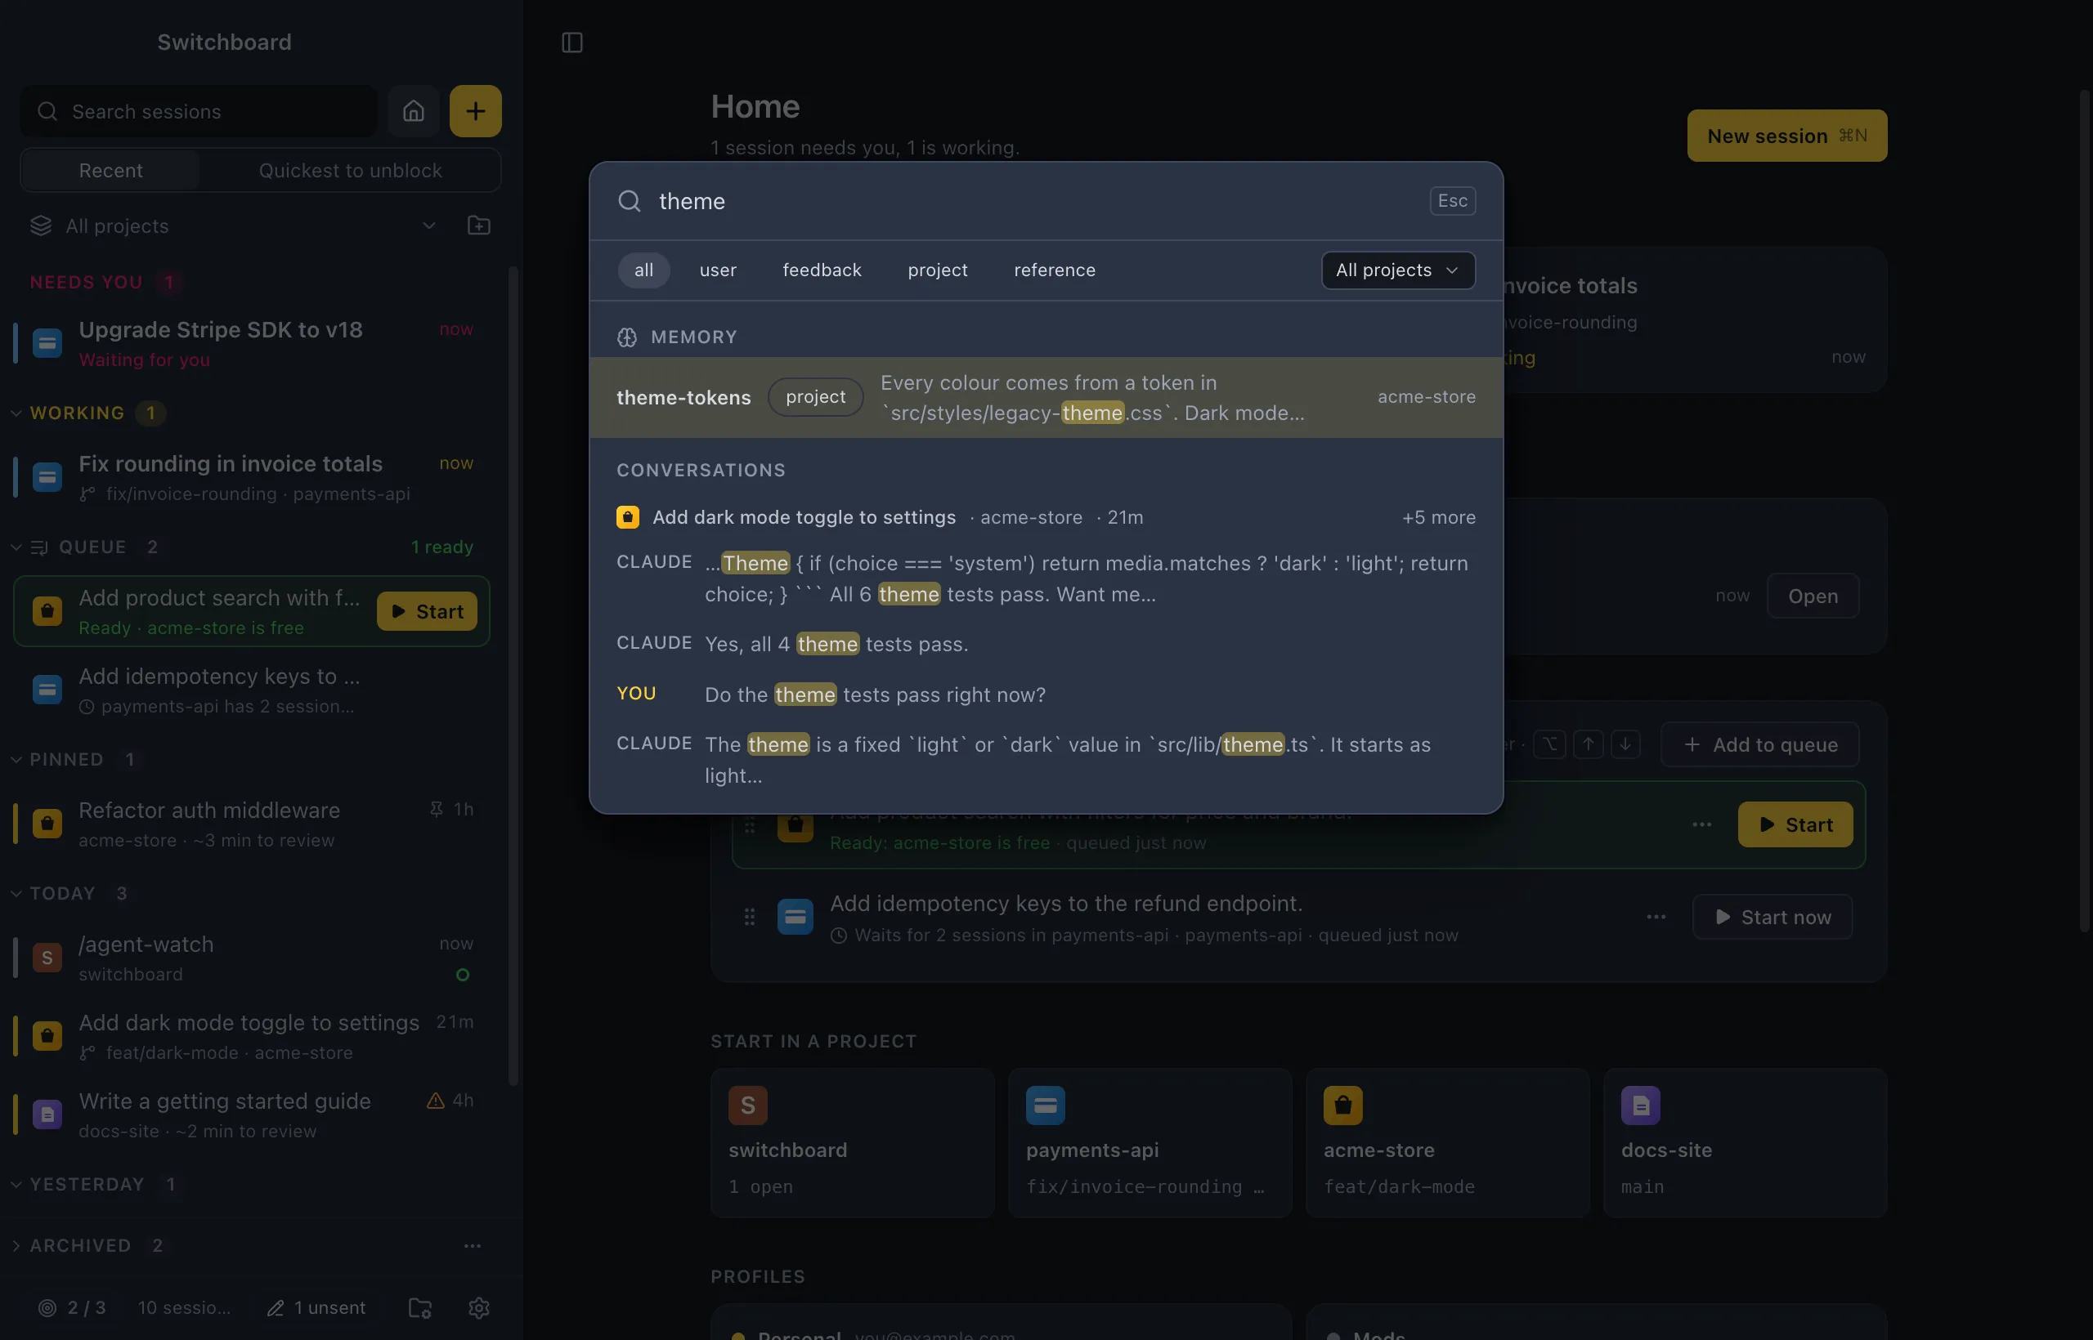The width and height of the screenshot is (2093, 1340).
Task: Click the Add to queue button
Action: pyautogui.click(x=1759, y=744)
